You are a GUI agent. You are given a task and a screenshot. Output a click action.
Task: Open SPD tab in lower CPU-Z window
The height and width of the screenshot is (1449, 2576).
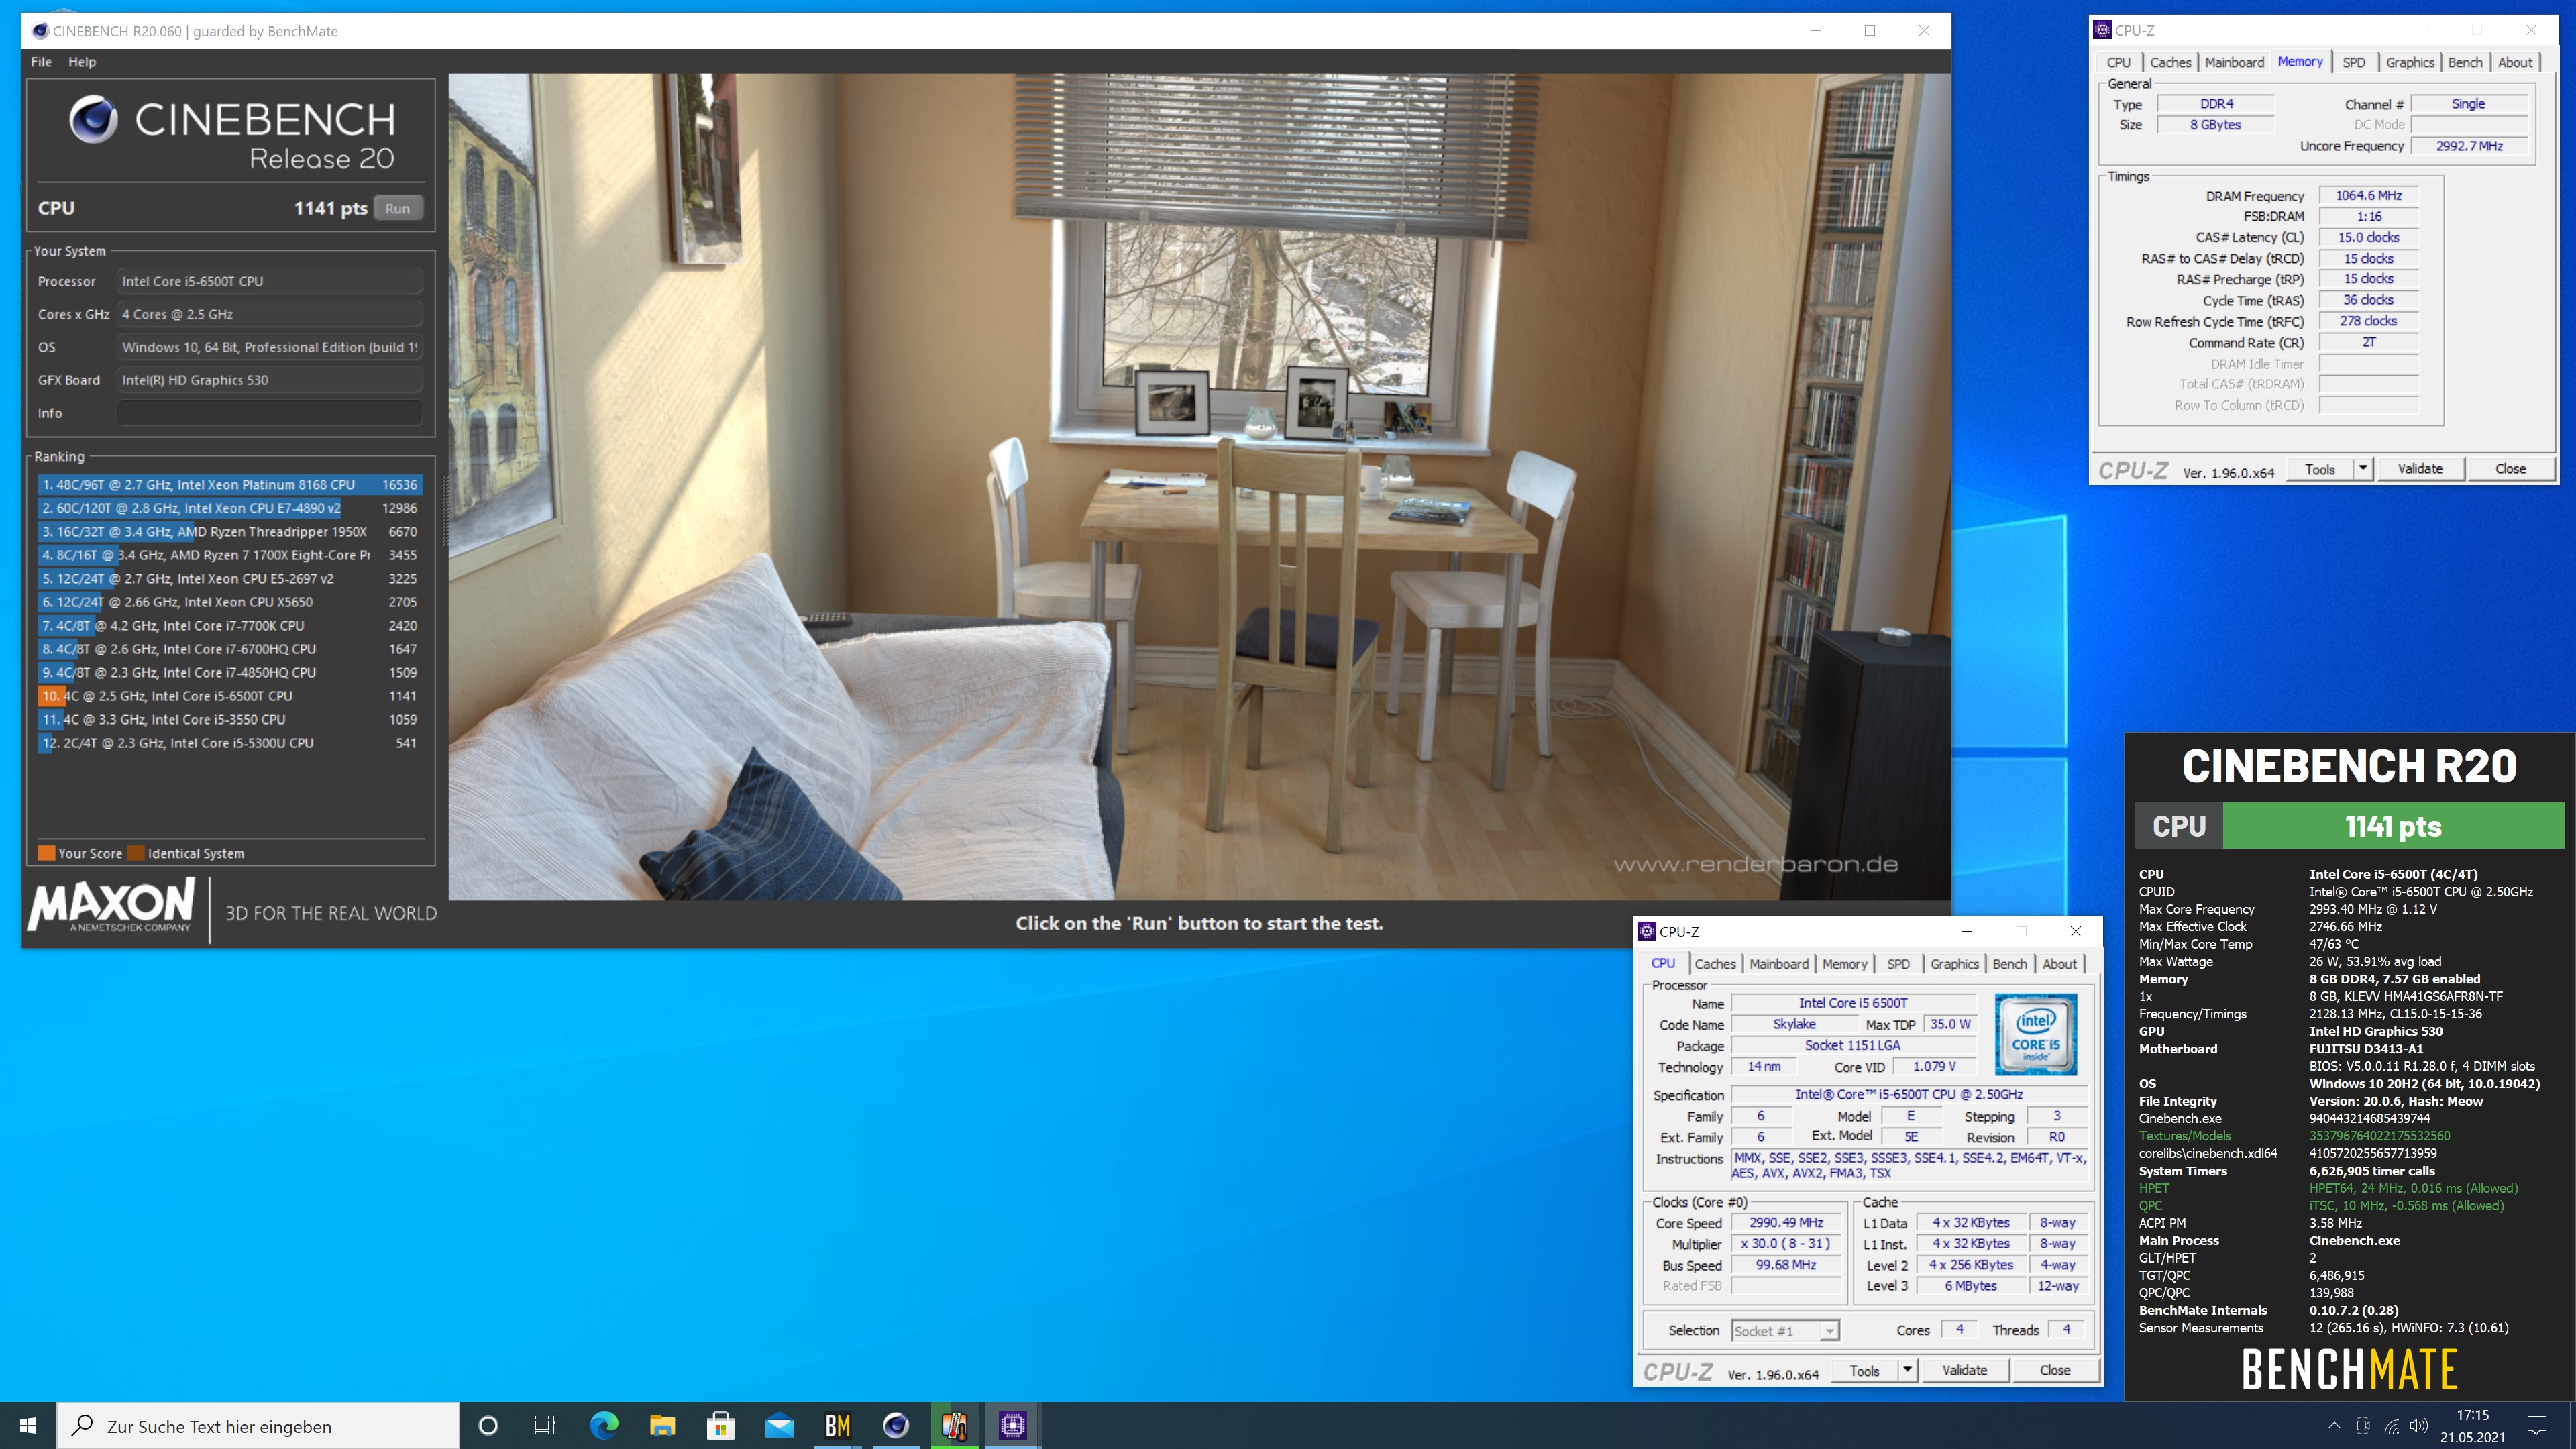click(1898, 964)
